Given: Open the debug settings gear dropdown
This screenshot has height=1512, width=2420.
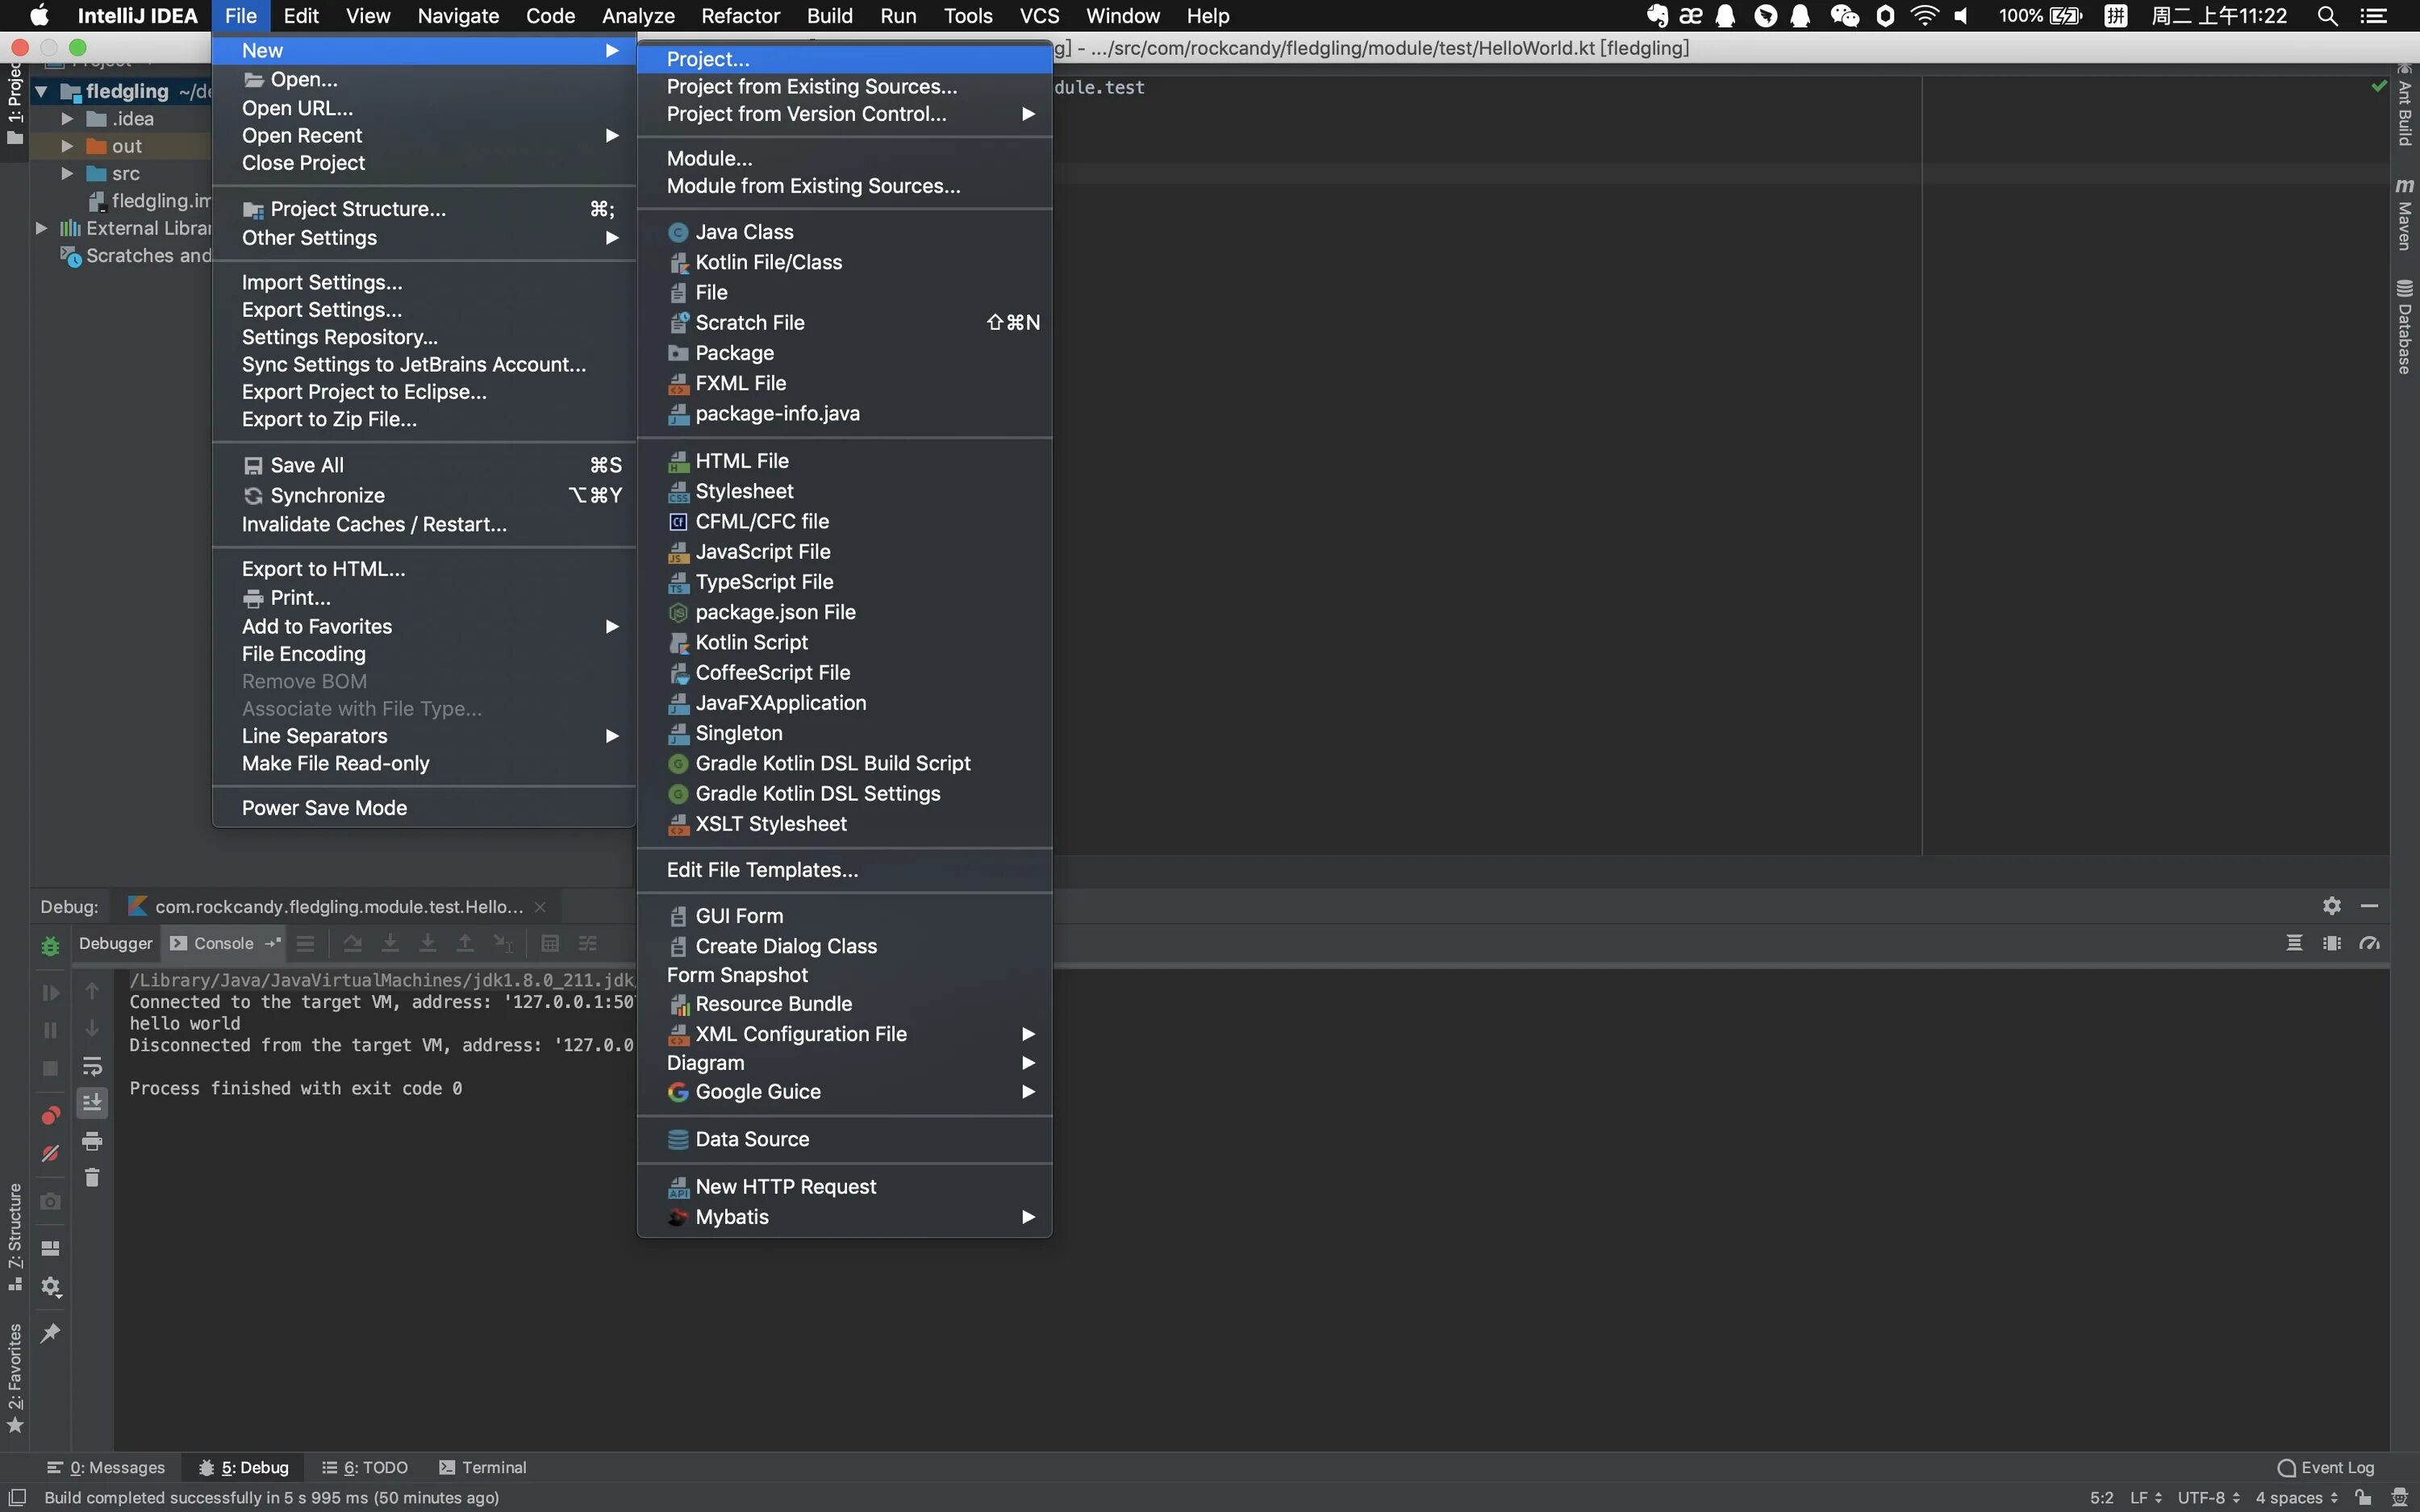Looking at the screenshot, I should (x=50, y=1287).
